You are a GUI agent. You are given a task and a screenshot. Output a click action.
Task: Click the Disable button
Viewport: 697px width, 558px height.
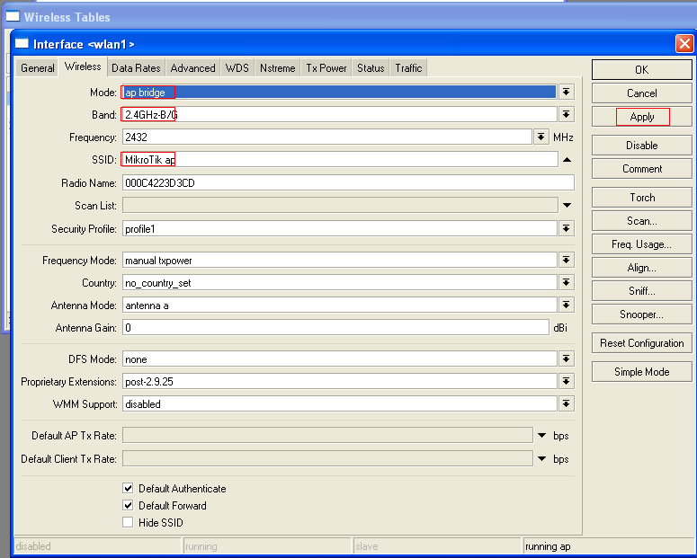coord(641,146)
